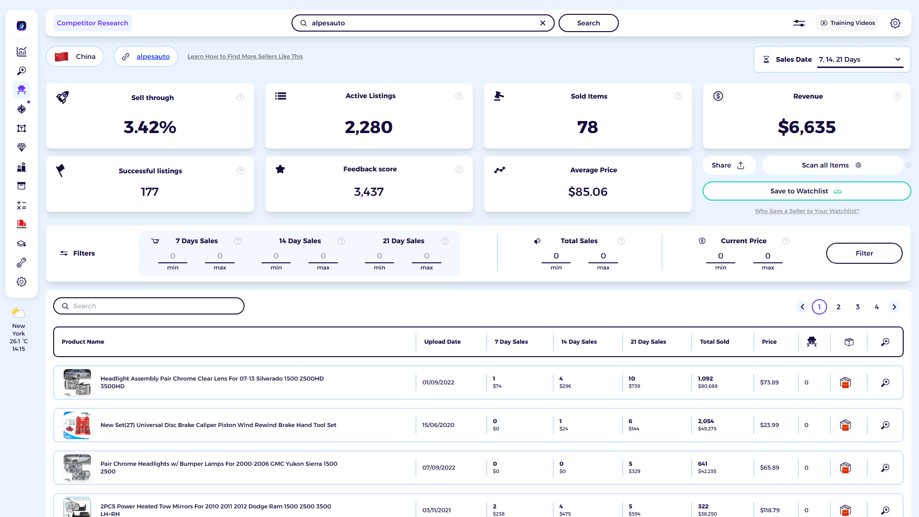This screenshot has width=919, height=517.
Task: Open Training Videos
Action: coord(848,23)
